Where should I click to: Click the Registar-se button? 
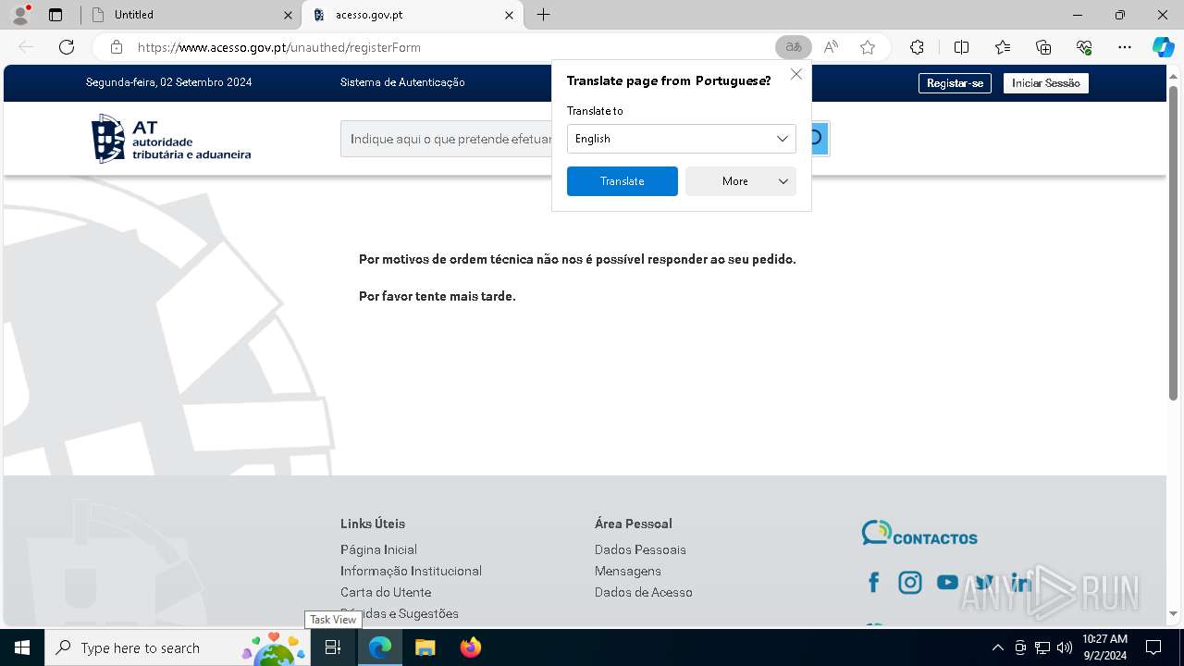[x=955, y=83]
